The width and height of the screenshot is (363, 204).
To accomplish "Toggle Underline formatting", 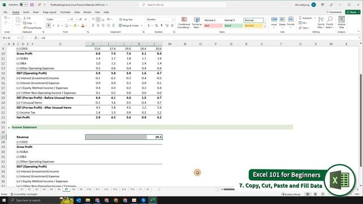I will pos(58,25).
